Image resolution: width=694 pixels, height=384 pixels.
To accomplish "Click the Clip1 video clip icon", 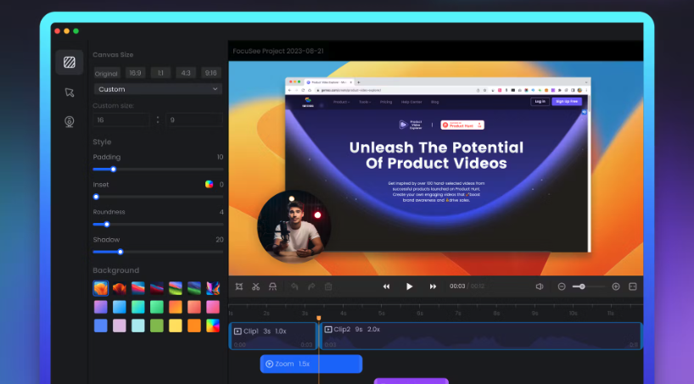I will coord(238,331).
